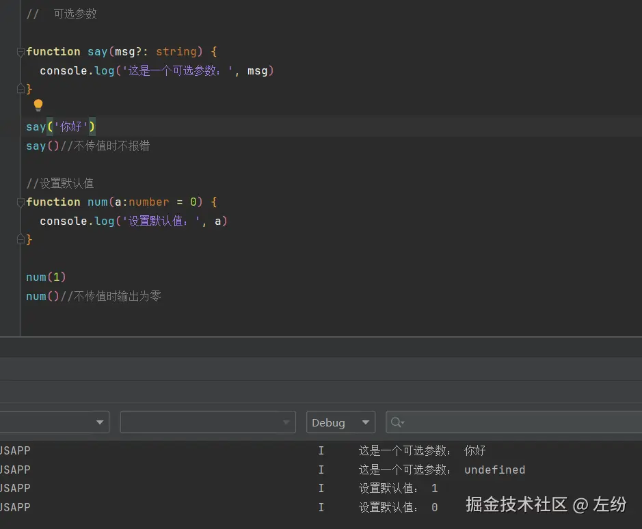Select log row ending with undefined
The image size is (642, 529).
pyautogui.click(x=321, y=470)
